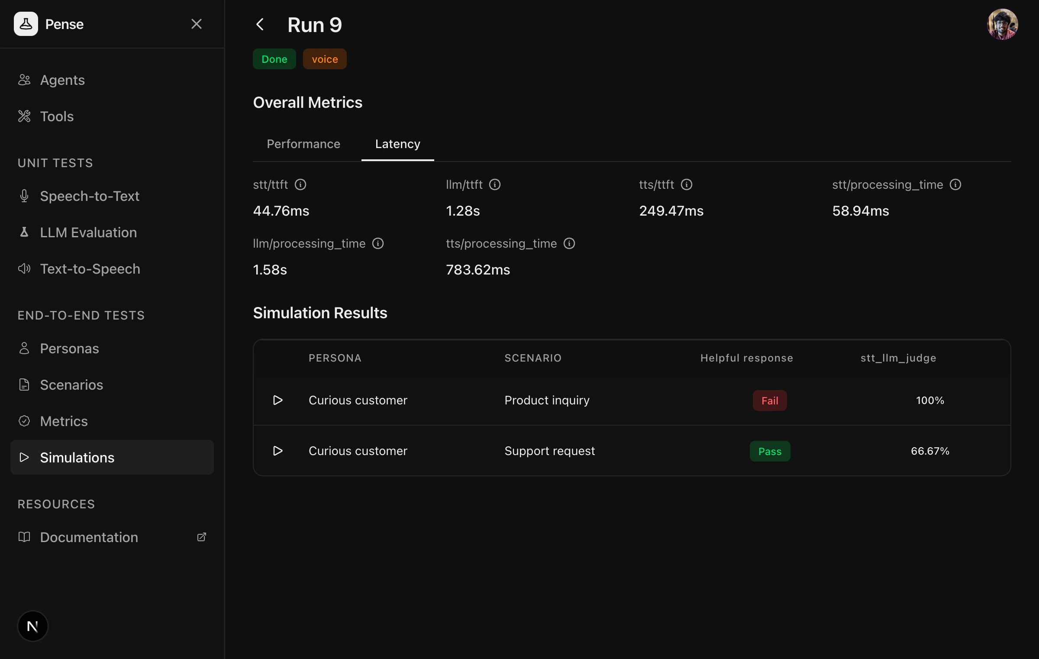Click the Fail badge for Product inquiry
The height and width of the screenshot is (659, 1039).
(769, 400)
